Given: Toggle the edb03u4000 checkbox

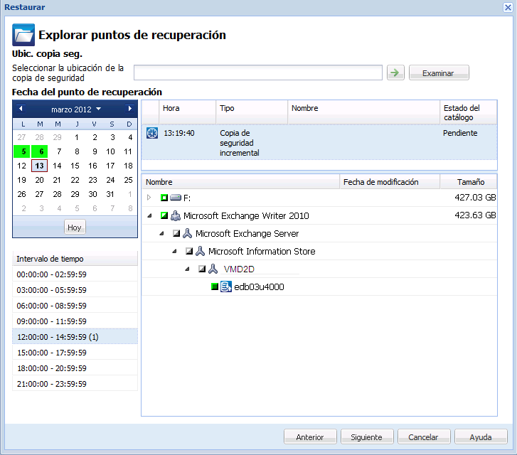Looking at the screenshot, I should (x=215, y=287).
